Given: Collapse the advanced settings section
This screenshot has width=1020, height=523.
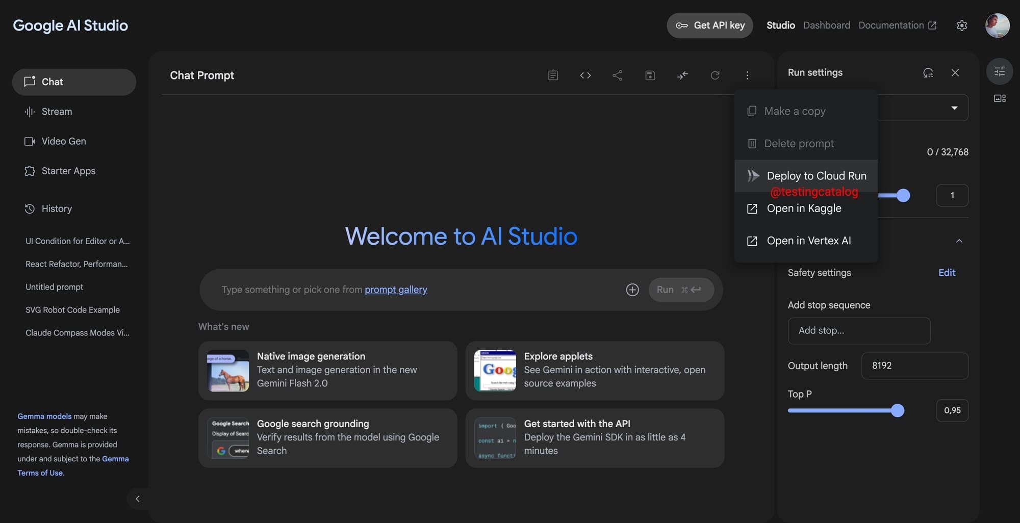Looking at the screenshot, I should 959,241.
